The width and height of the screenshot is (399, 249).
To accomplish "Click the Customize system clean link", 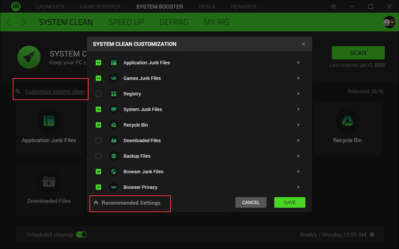I will pos(55,91).
